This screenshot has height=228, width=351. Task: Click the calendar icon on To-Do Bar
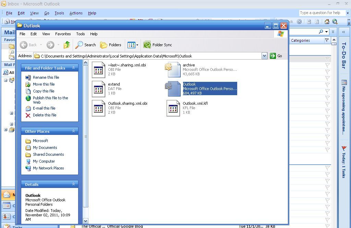tap(344, 82)
